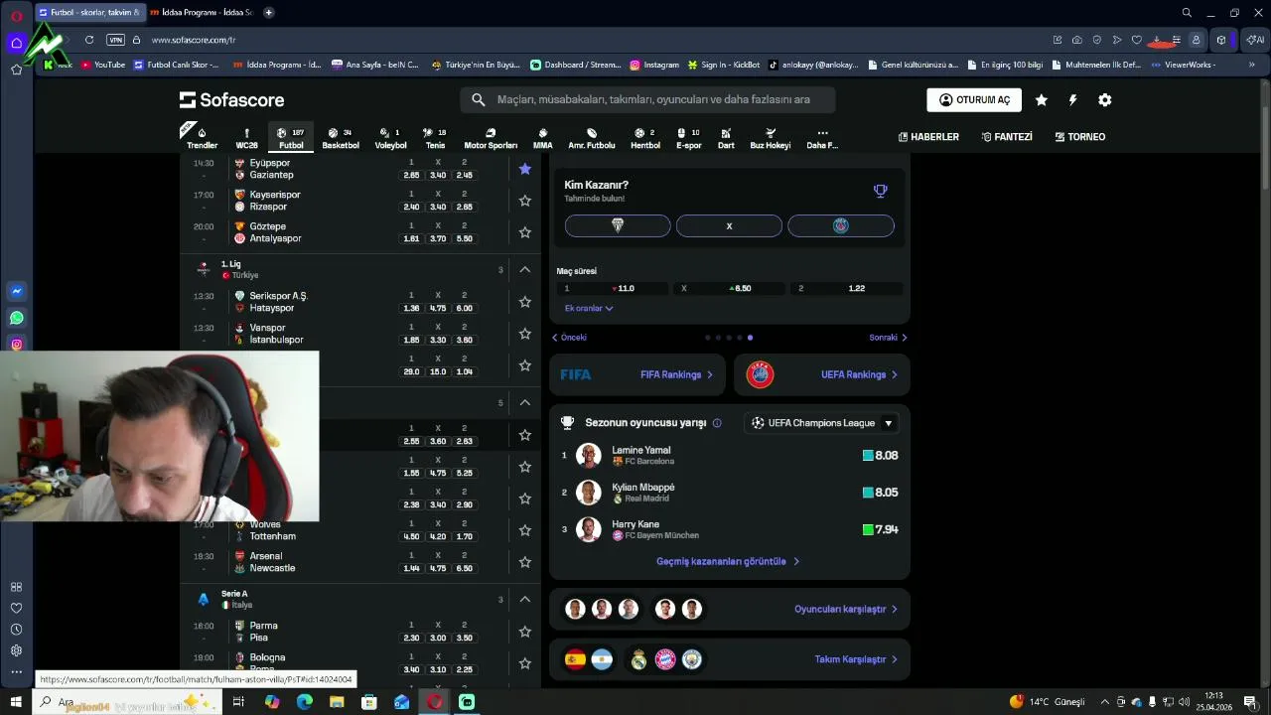Reload the page with refresh icon
Image resolution: width=1271 pixels, height=715 pixels.
(x=89, y=40)
